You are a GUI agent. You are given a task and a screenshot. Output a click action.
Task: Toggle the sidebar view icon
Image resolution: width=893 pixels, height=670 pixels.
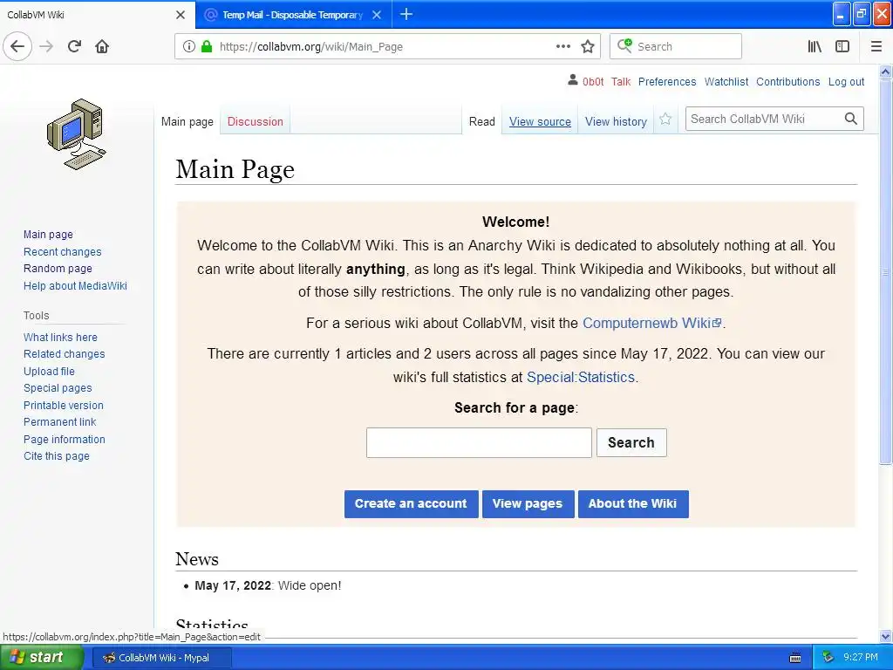842,46
